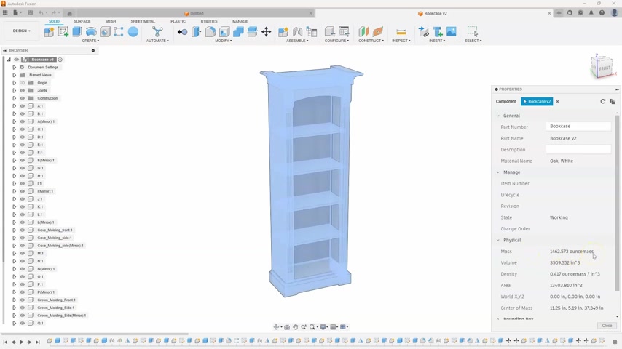Click the Description input field
This screenshot has width=622, height=349.
[578, 149]
